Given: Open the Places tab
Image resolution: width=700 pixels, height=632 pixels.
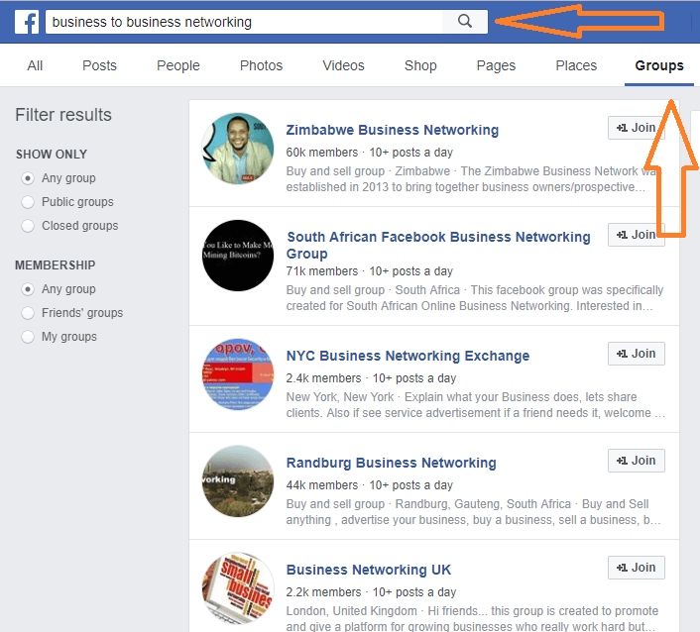Looking at the screenshot, I should pos(576,65).
